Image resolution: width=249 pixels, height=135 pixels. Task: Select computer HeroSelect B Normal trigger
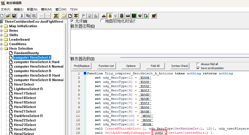point(39,80)
